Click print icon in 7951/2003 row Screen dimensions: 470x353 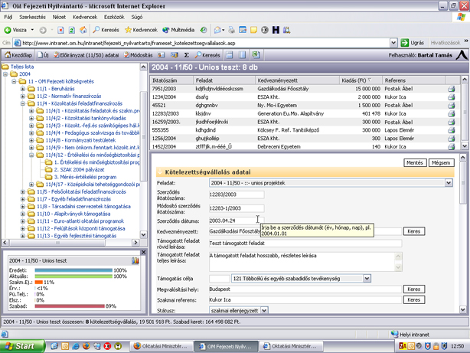pyautogui.click(x=451, y=89)
